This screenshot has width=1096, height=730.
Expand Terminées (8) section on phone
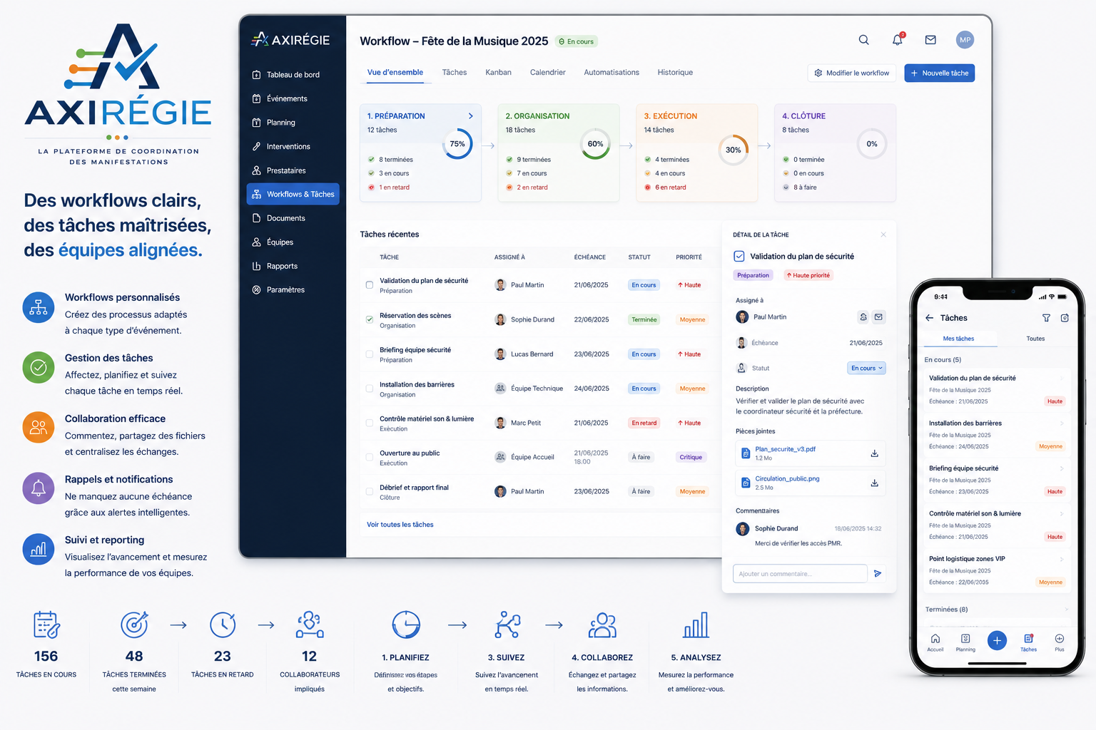coord(1066,610)
